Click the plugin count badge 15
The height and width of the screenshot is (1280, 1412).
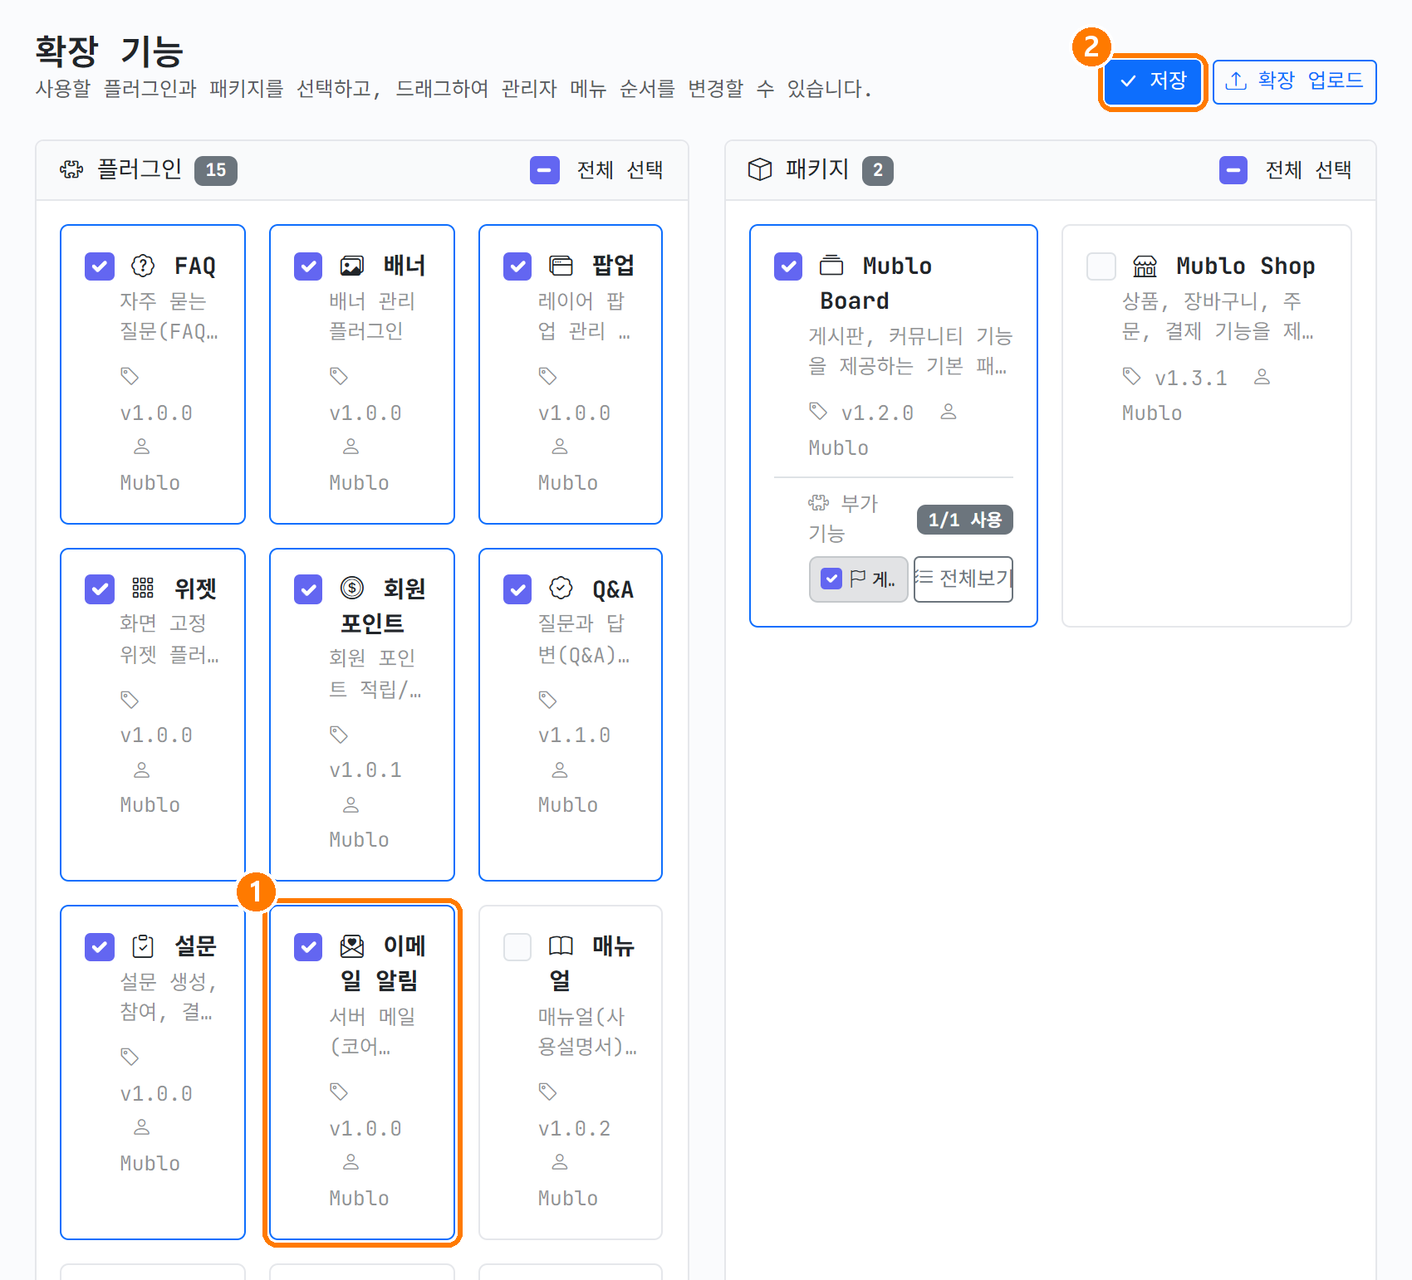click(x=216, y=170)
